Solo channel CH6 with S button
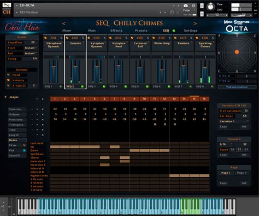259x216 pixels. (x=169, y=38)
